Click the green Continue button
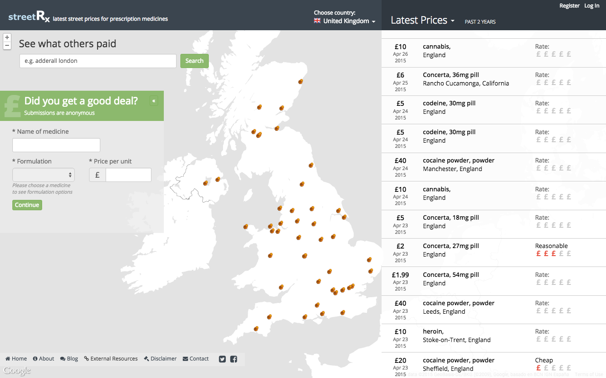 pos(27,205)
